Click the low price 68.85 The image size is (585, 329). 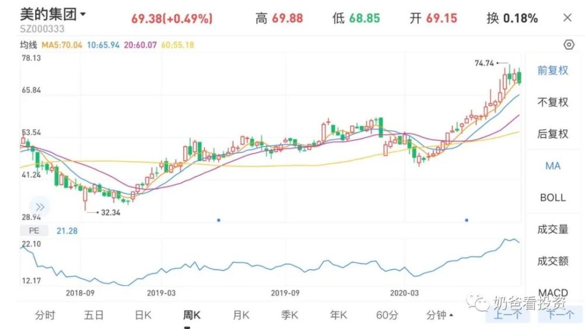(364, 18)
